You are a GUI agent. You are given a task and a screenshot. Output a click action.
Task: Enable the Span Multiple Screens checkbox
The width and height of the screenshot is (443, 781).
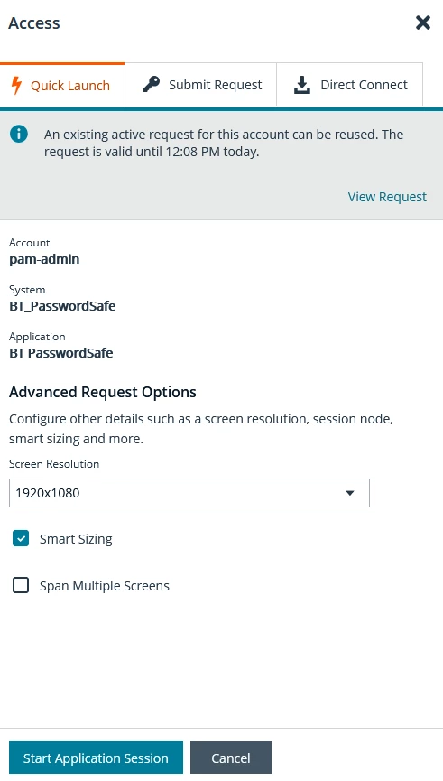(x=21, y=585)
